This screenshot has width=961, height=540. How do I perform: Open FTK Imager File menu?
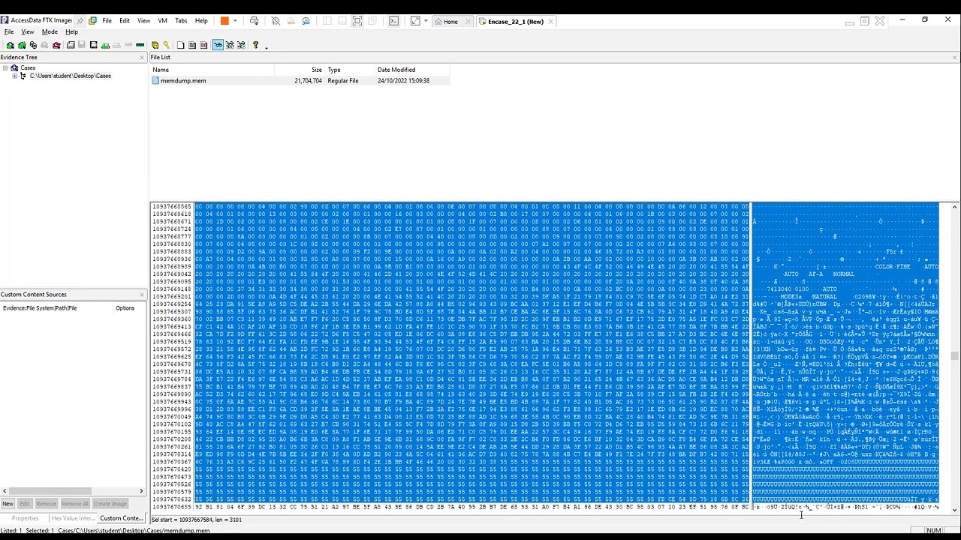click(x=9, y=32)
